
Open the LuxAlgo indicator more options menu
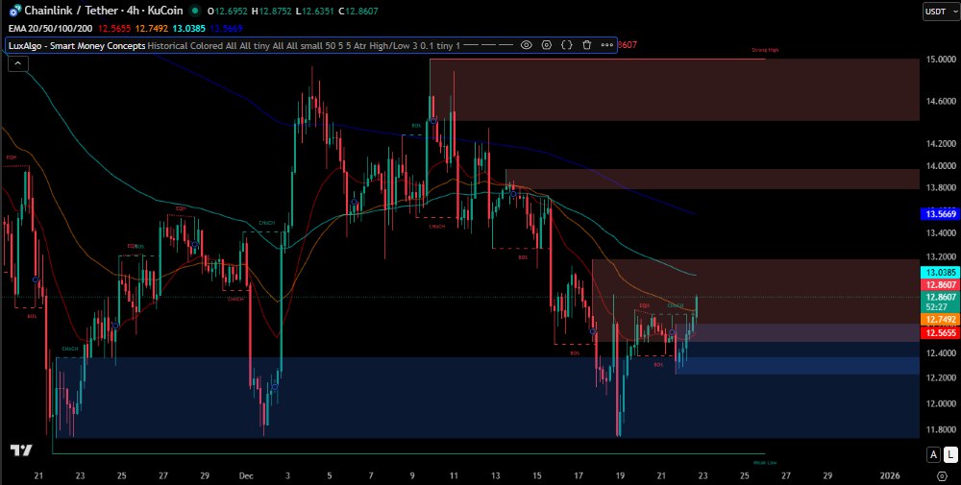pos(606,44)
